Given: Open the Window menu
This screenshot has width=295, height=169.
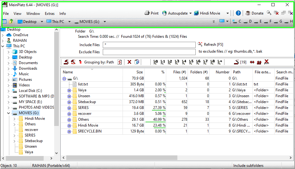Looking at the screenshot, I should (33, 14).
